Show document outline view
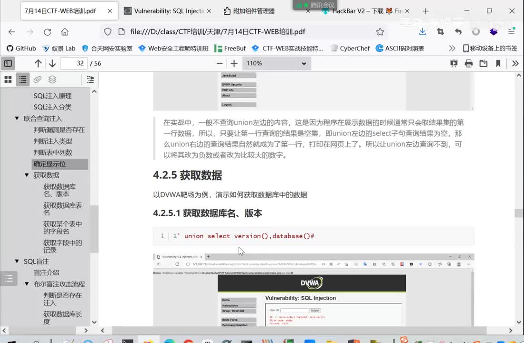 (x=23, y=80)
